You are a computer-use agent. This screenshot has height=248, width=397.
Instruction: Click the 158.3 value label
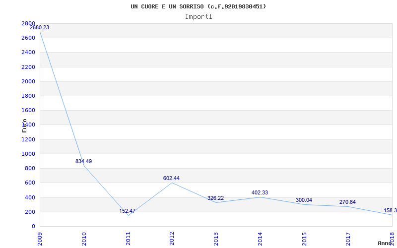390,210
